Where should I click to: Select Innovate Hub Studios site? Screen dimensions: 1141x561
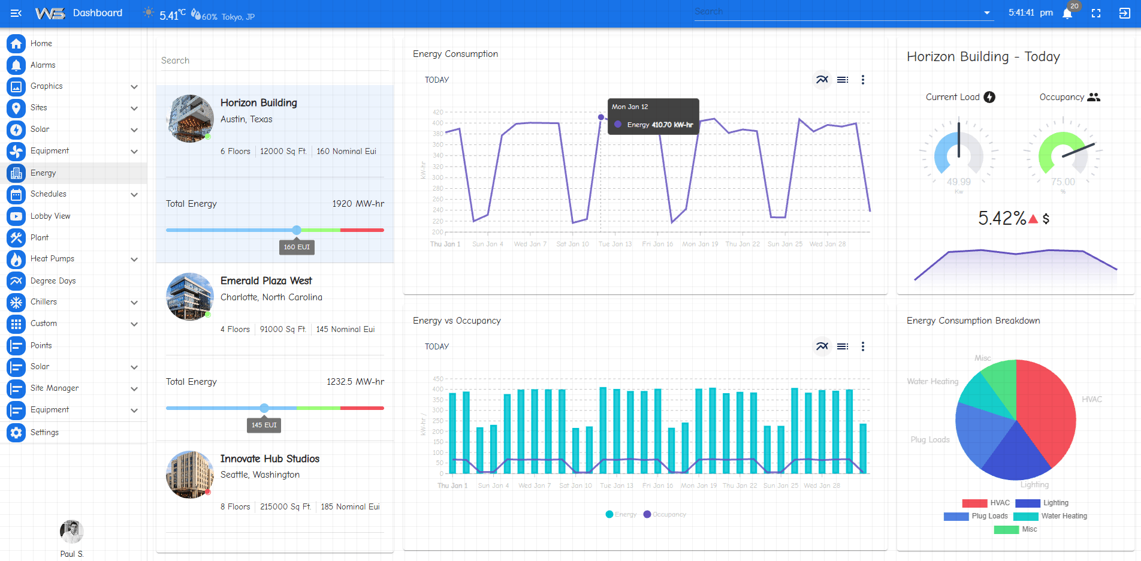coord(270,459)
